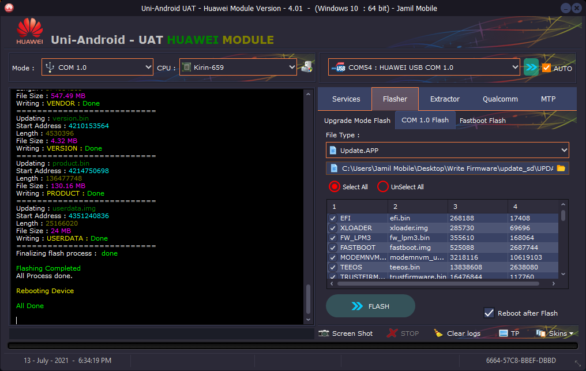
Task: Toggle the AUTO checkbox
Action: point(546,68)
